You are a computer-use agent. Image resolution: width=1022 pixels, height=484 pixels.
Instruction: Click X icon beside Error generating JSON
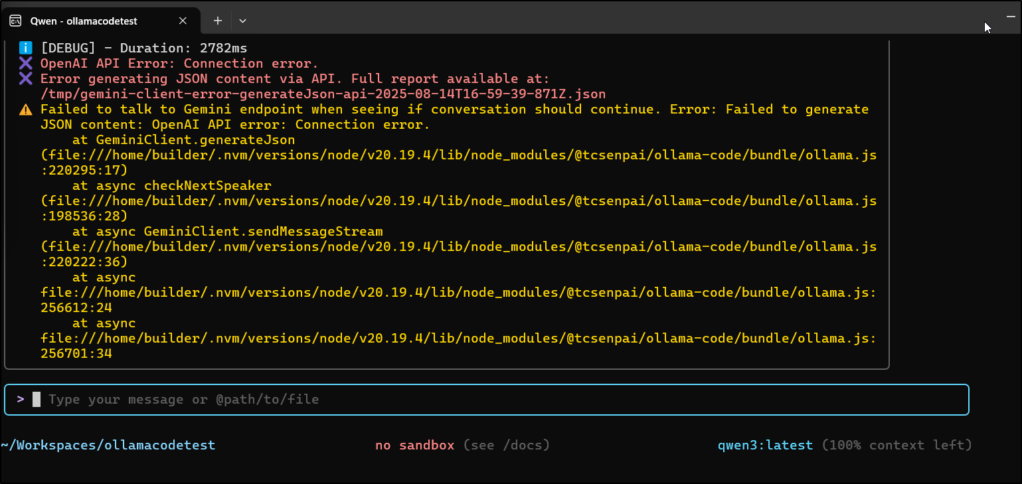click(25, 78)
